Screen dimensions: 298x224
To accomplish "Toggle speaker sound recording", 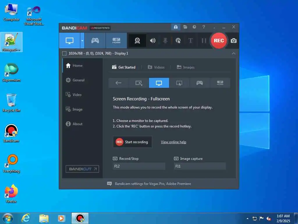I will click(x=152, y=41).
